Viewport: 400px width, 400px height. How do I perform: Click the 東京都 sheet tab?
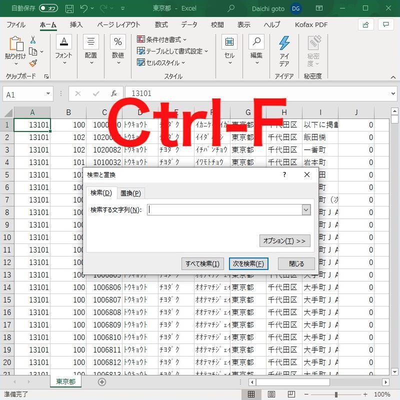[65, 381]
